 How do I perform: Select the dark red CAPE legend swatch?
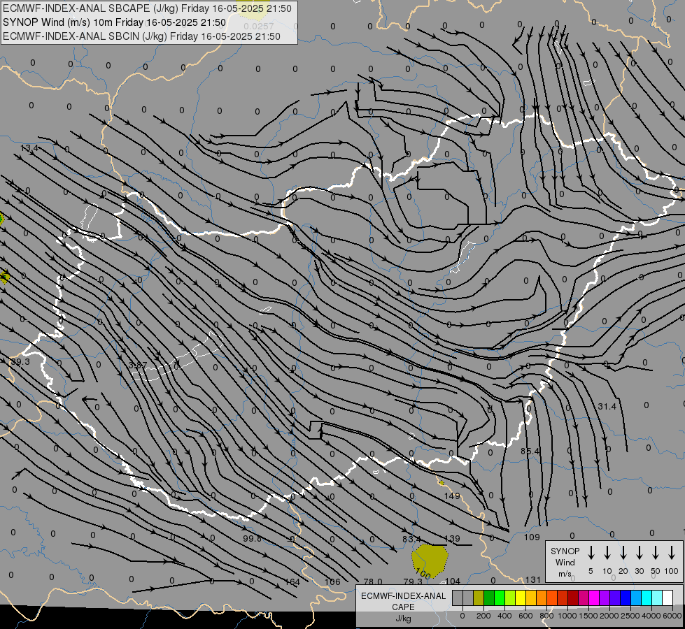coord(573,598)
